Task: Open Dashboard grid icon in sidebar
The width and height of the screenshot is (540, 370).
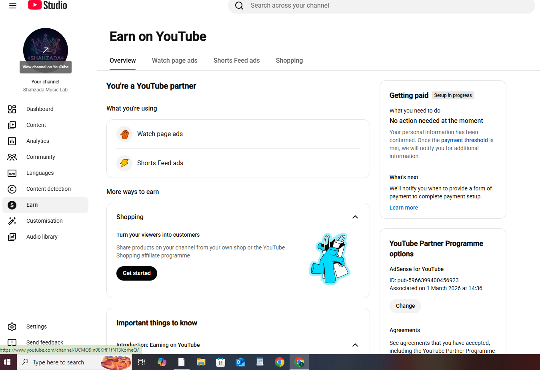Action: (x=12, y=109)
